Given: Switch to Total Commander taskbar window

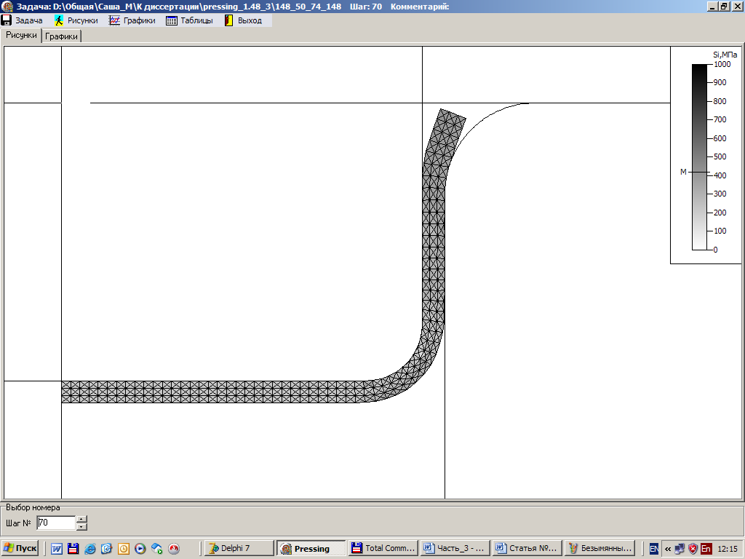Looking at the screenshot, I should tap(383, 548).
